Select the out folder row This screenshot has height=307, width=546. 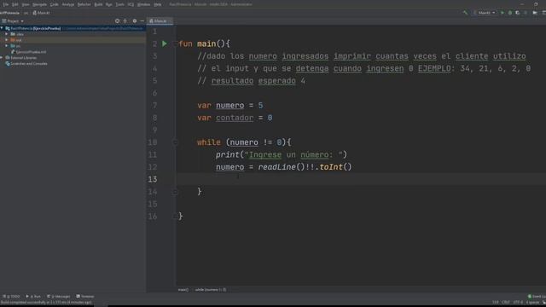click(x=73, y=40)
